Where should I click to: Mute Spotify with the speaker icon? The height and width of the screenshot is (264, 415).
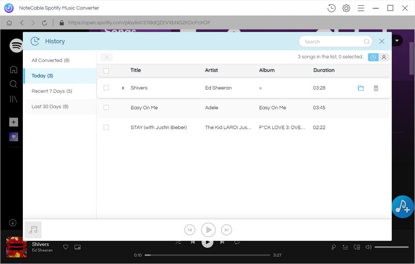tap(368, 247)
